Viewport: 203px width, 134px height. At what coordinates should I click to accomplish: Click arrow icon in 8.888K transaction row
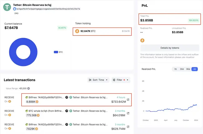(x=67, y=97)
